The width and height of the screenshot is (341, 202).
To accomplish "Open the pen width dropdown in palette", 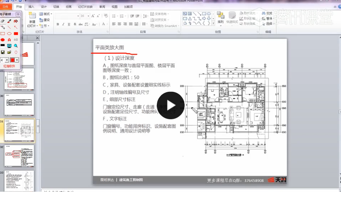I will [7, 60].
